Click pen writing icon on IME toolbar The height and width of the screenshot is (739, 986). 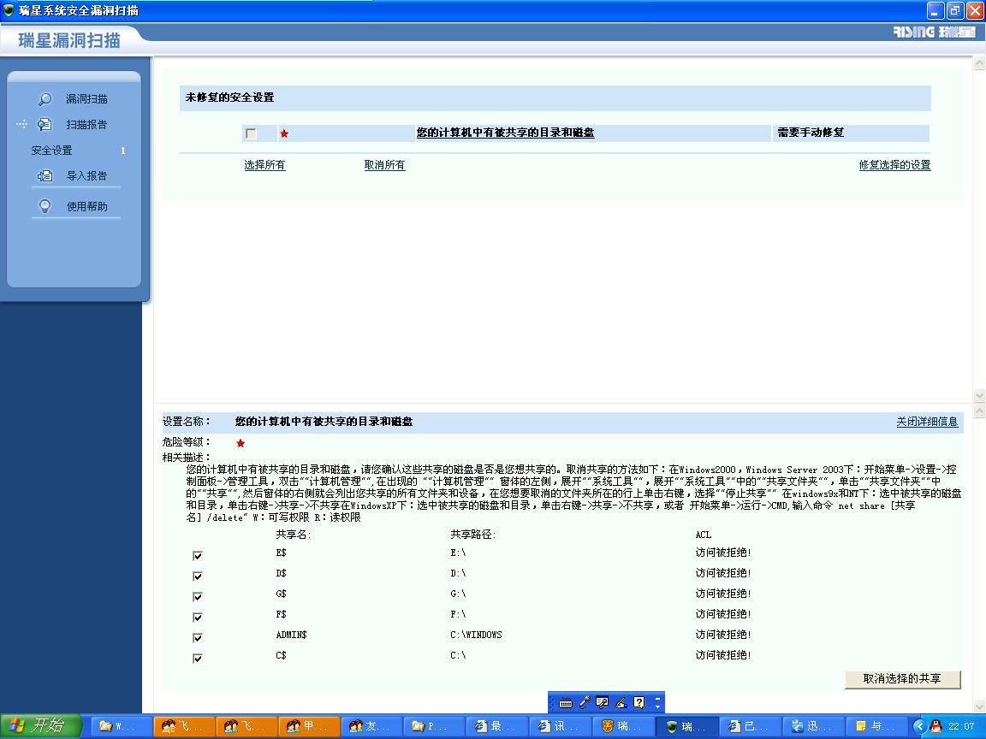[x=621, y=702]
